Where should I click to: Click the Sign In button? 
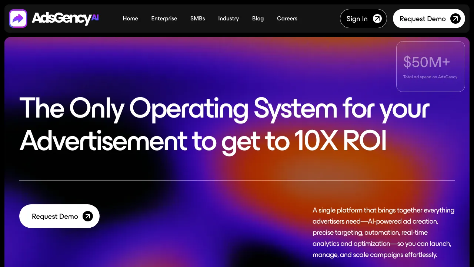363,18
